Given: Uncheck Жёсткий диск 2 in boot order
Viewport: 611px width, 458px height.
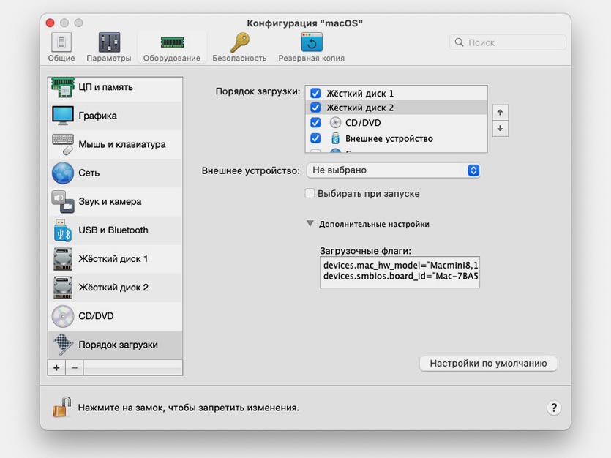Looking at the screenshot, I should 315,107.
